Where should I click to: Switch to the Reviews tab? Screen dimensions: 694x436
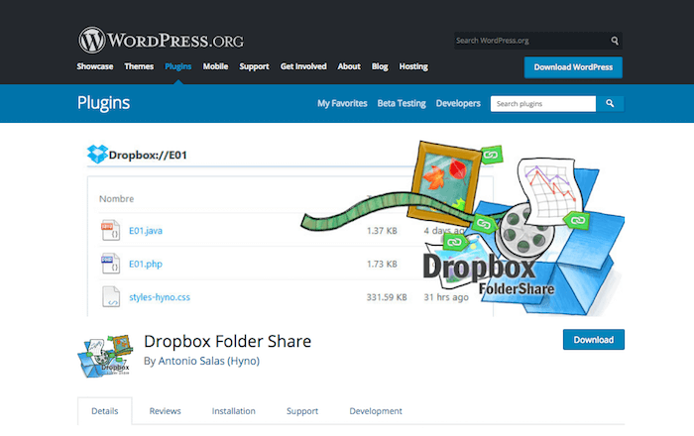pos(166,411)
